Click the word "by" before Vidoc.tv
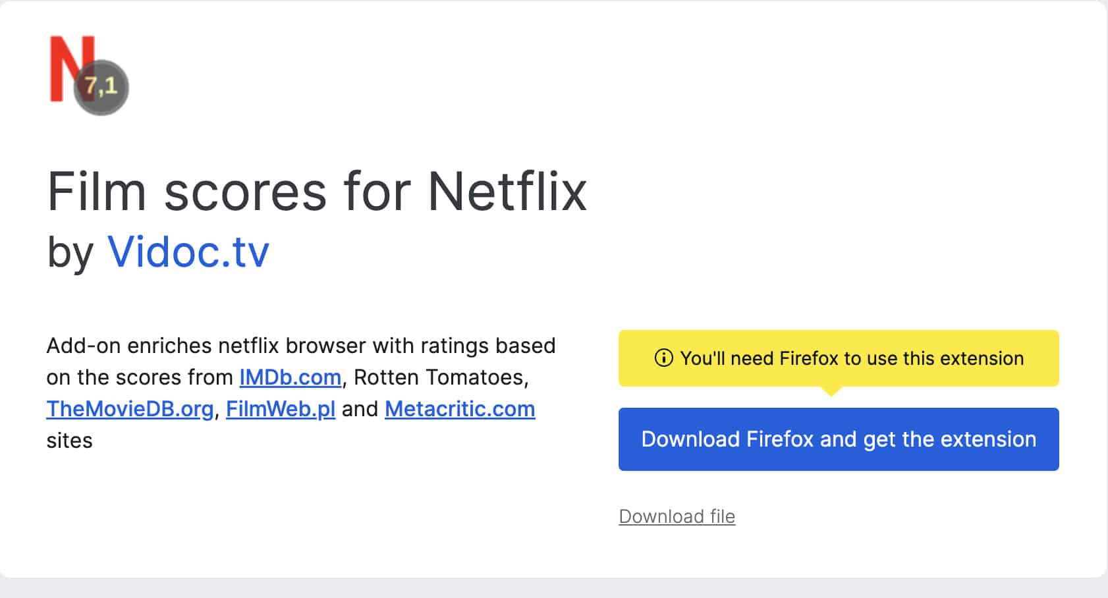Screen dimensions: 1108x598 70,253
